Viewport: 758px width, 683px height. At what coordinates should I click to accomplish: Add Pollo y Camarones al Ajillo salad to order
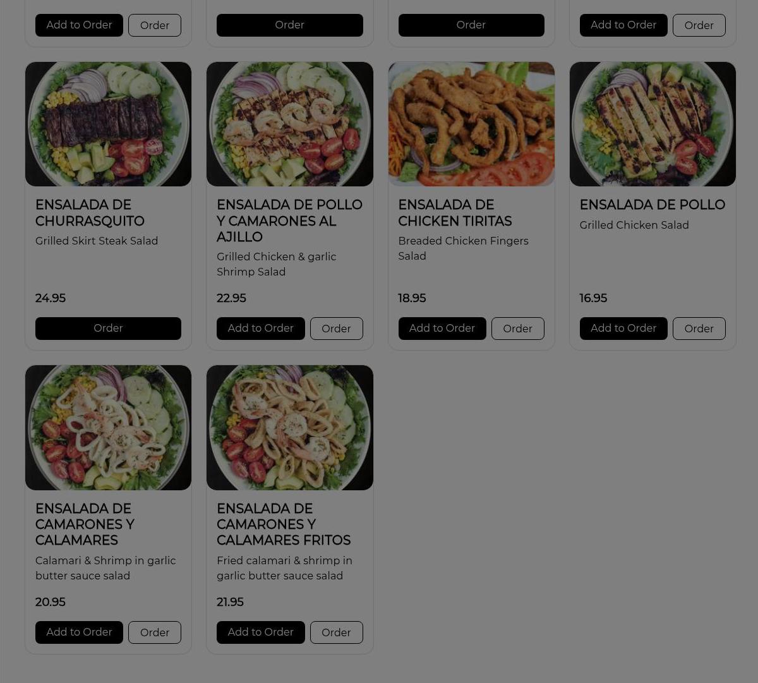pos(260,329)
